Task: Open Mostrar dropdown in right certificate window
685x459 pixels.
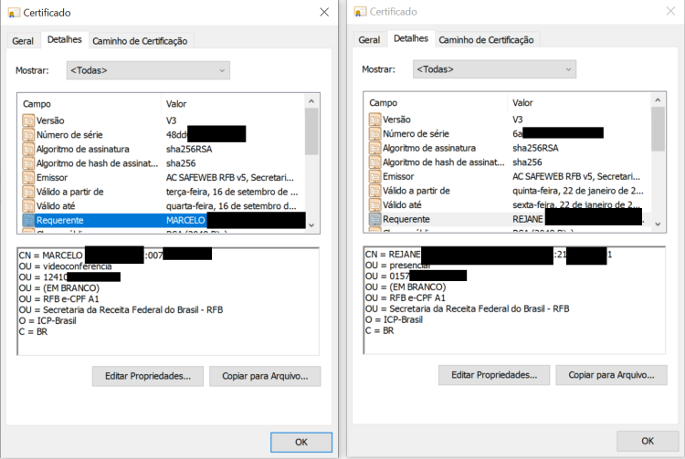Action: (494, 69)
